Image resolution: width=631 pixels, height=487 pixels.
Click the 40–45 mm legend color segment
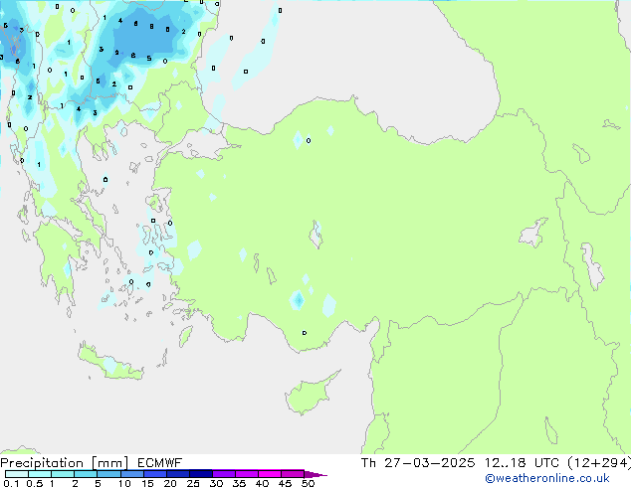tap(270, 474)
